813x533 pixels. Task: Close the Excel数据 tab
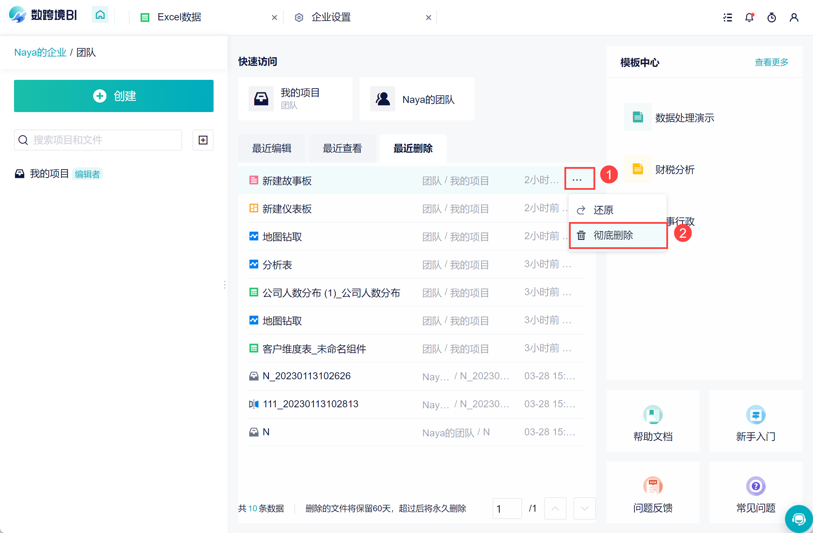pos(275,17)
